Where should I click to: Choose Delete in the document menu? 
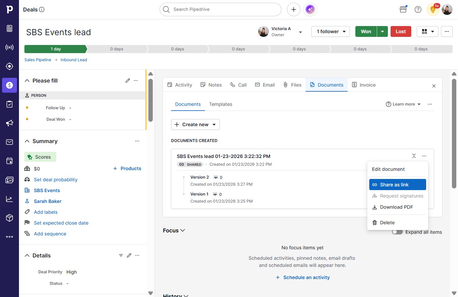coord(398,223)
